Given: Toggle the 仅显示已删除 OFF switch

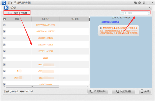Looking at the screenshot, I should 9,13.
